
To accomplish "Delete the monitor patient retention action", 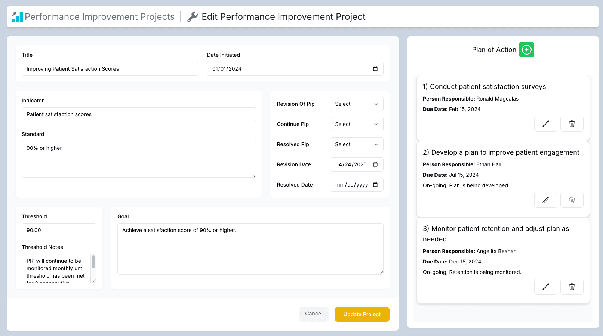I will coord(572,287).
